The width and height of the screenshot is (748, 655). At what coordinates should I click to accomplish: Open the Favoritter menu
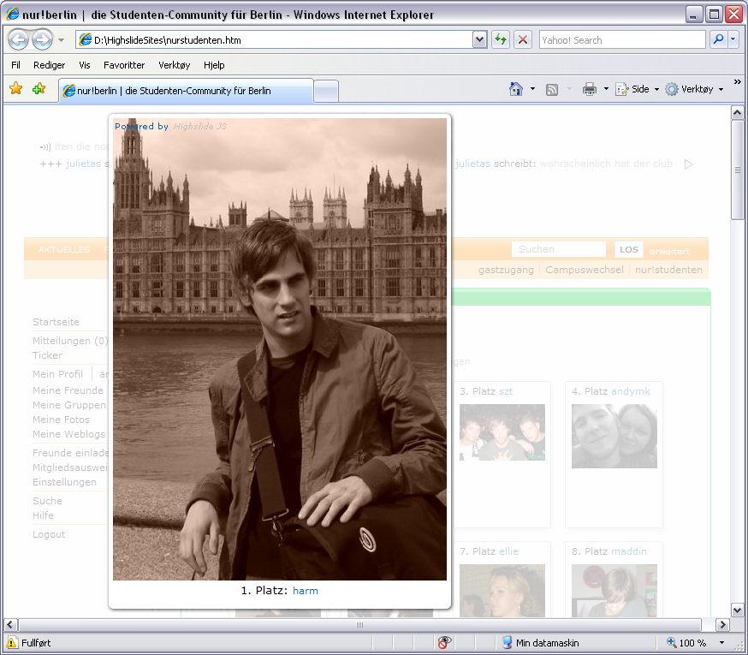tap(124, 65)
